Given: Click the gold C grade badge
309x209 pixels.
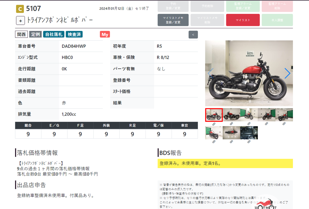Looking at the screenshot, I should click(20, 9).
